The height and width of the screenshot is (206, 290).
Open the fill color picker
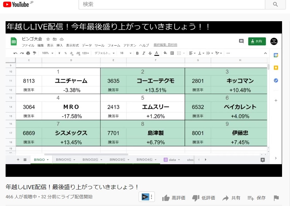165,53
